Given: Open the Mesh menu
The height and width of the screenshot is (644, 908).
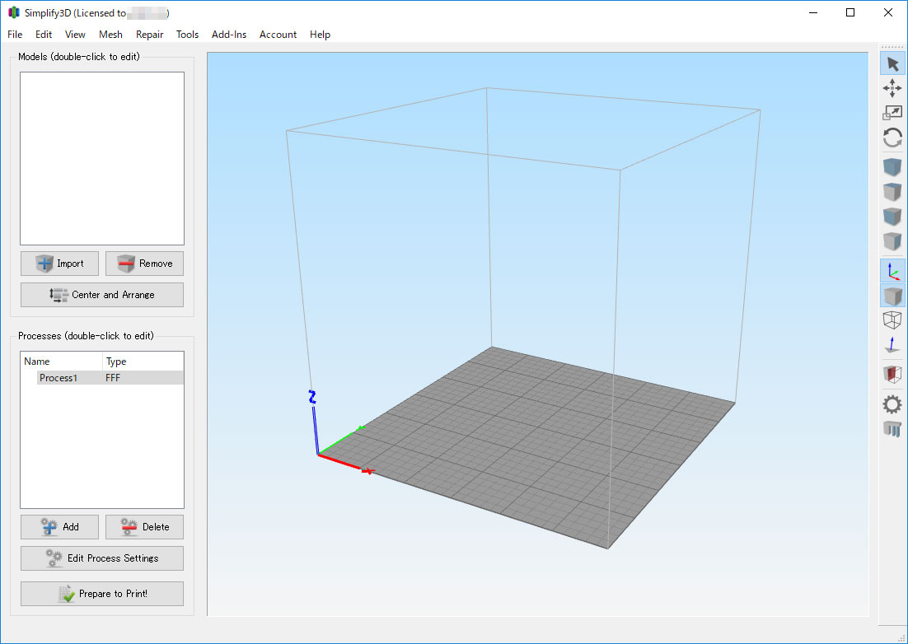Looking at the screenshot, I should pyautogui.click(x=110, y=35).
